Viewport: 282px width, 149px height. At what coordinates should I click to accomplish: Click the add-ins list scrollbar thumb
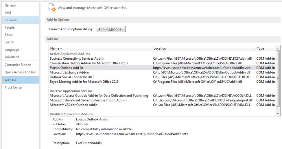tap(278, 78)
